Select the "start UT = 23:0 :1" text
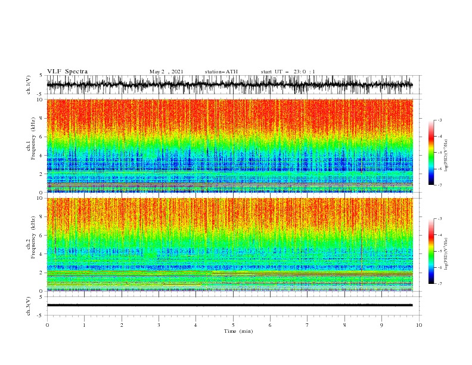 point(288,72)
